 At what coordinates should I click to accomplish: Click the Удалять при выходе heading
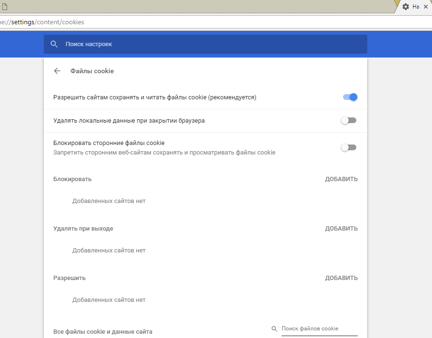pos(83,229)
